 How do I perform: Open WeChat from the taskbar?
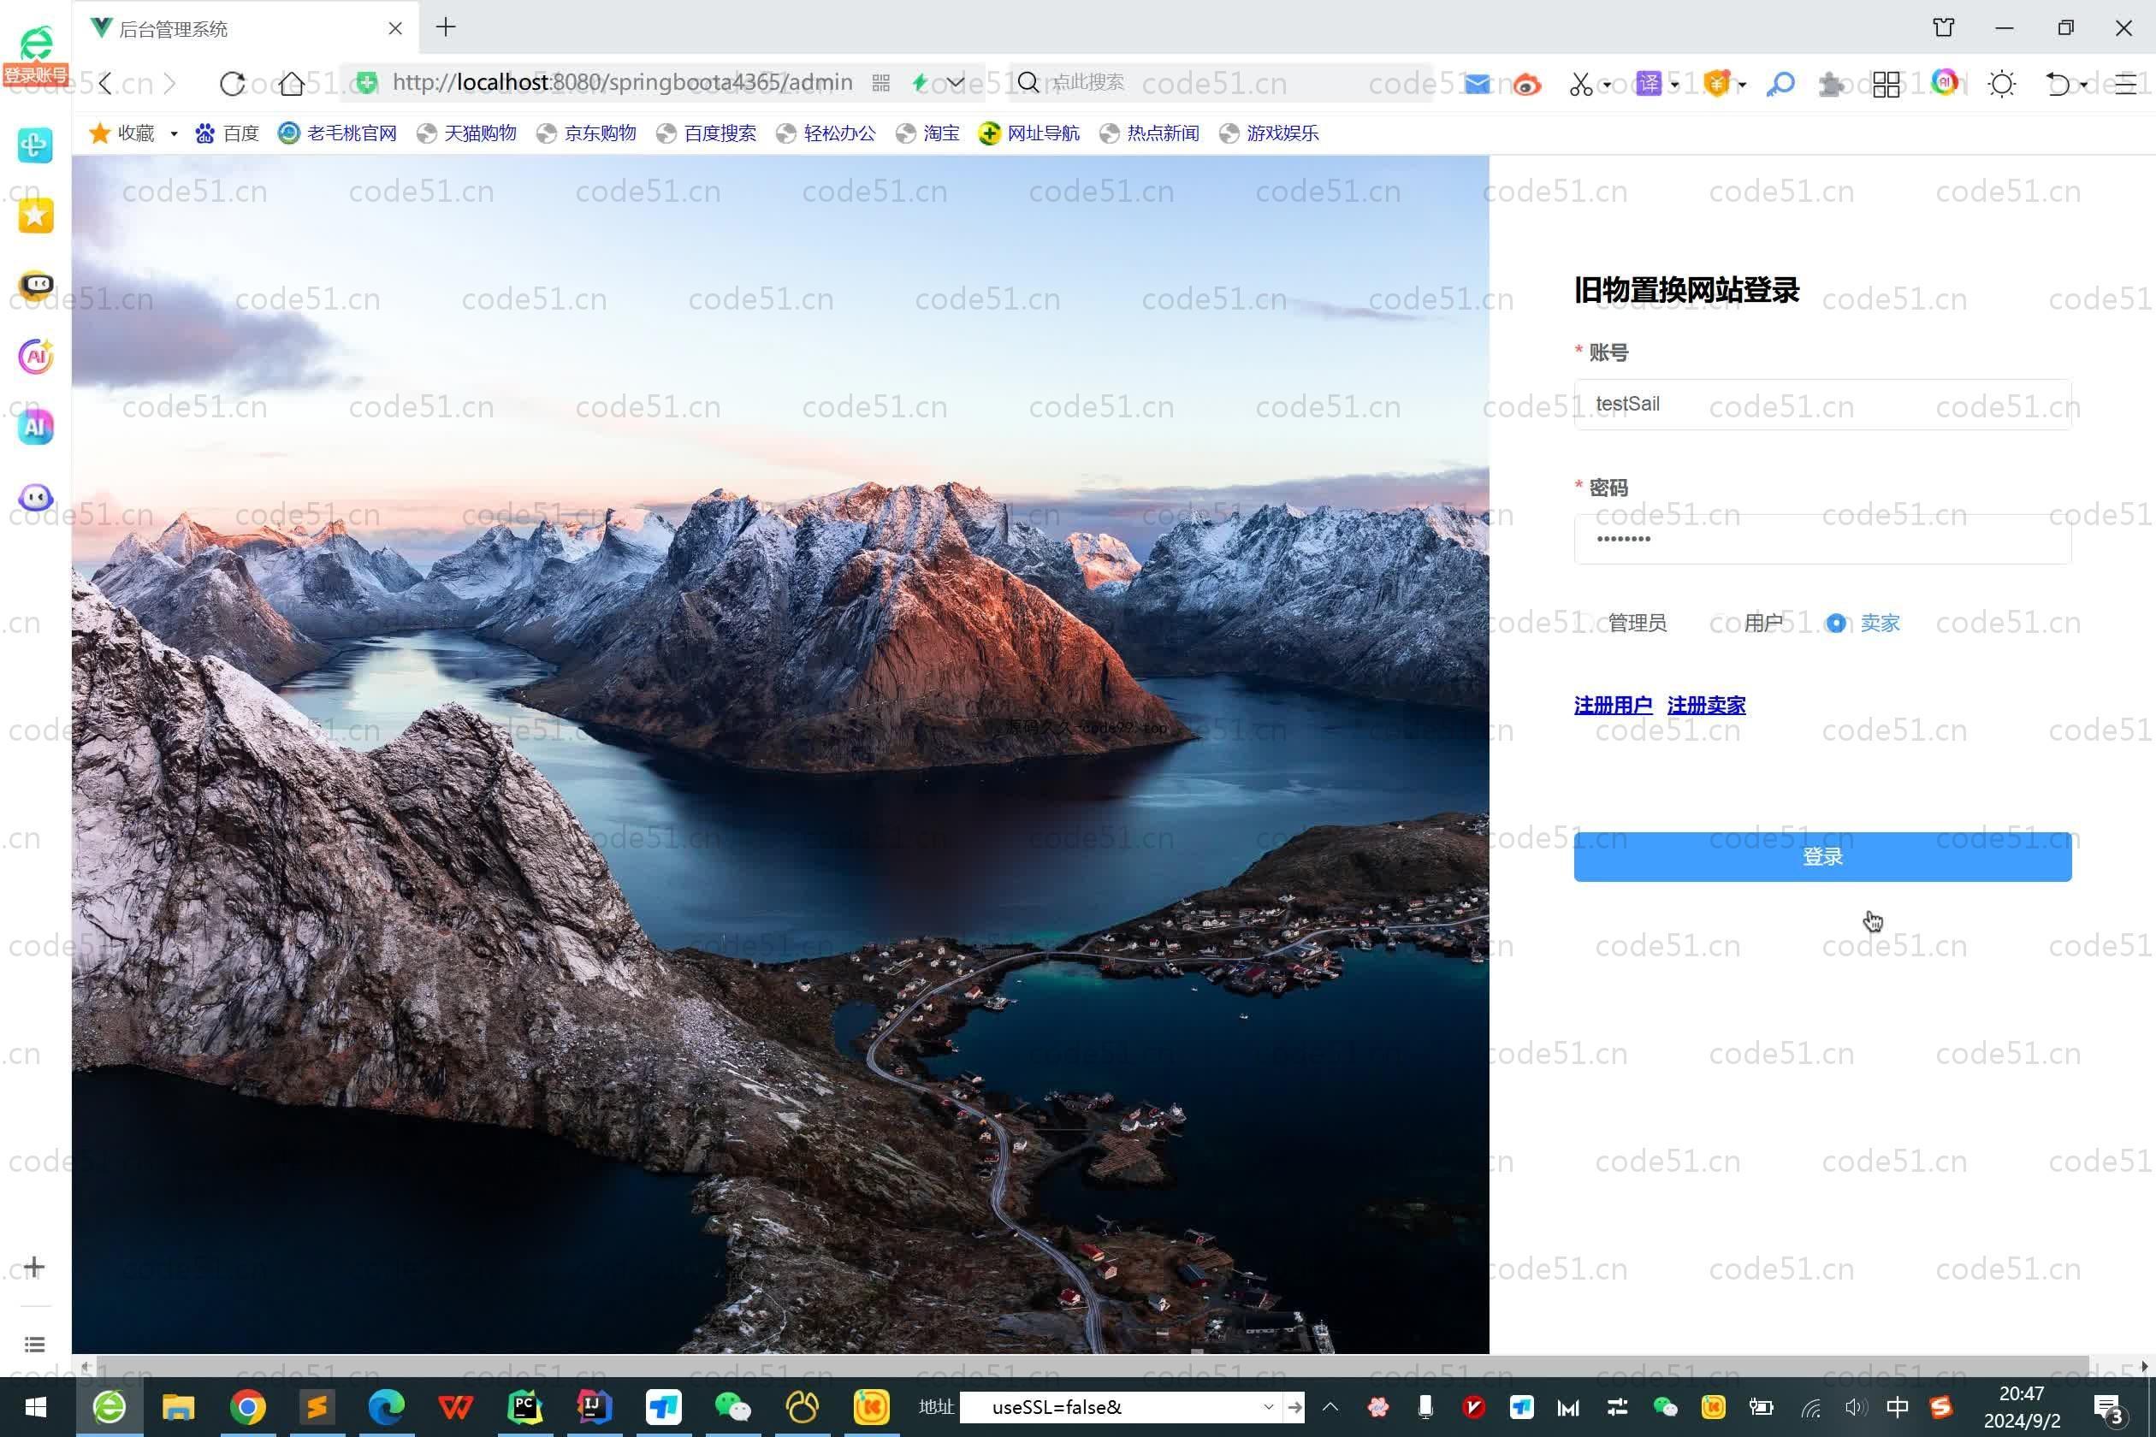pos(732,1407)
